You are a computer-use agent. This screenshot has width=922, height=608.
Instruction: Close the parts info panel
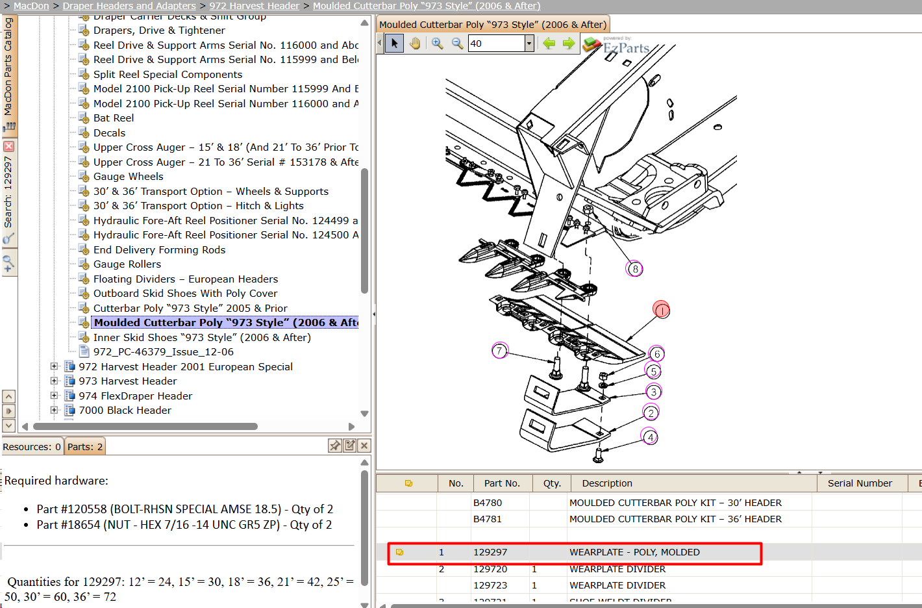364,446
